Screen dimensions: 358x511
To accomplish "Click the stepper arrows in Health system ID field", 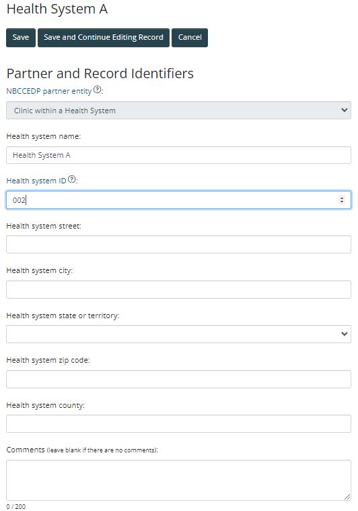I will tap(341, 200).
